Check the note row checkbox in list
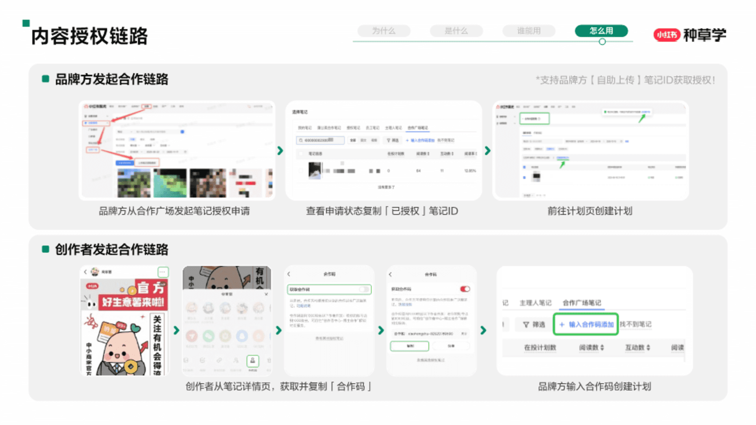756x425 pixels. pos(301,171)
